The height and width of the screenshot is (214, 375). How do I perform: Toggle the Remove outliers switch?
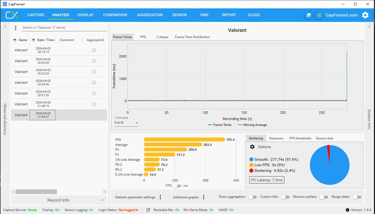click(x=323, y=197)
